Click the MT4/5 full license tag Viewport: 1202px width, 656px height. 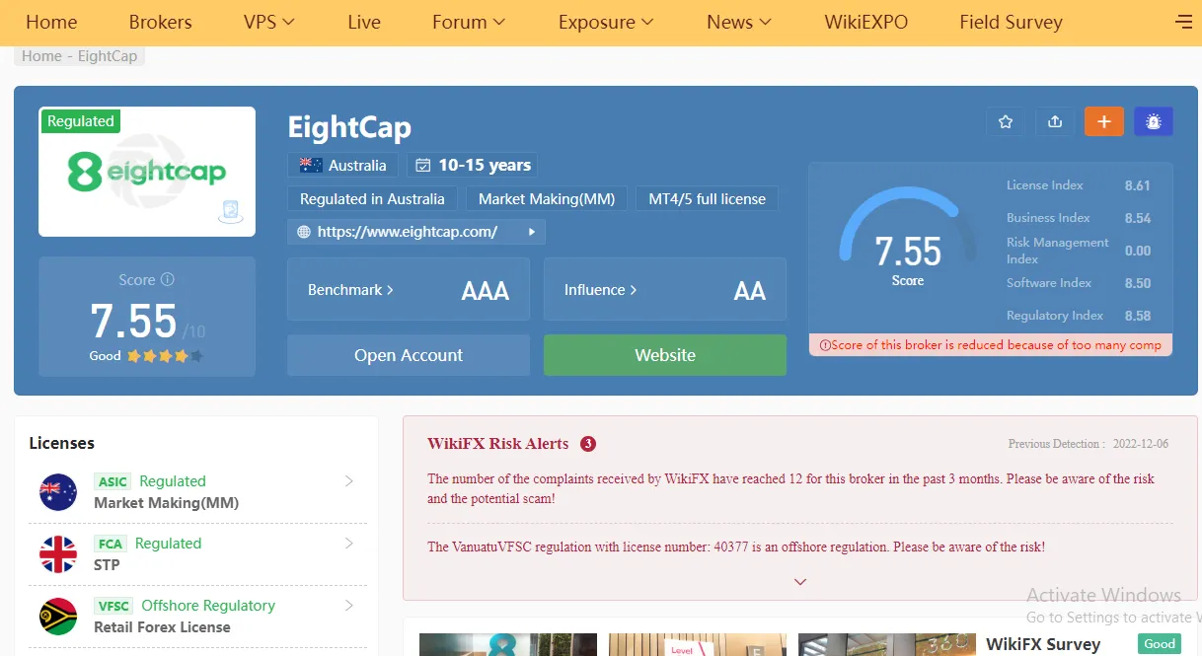[x=707, y=198]
